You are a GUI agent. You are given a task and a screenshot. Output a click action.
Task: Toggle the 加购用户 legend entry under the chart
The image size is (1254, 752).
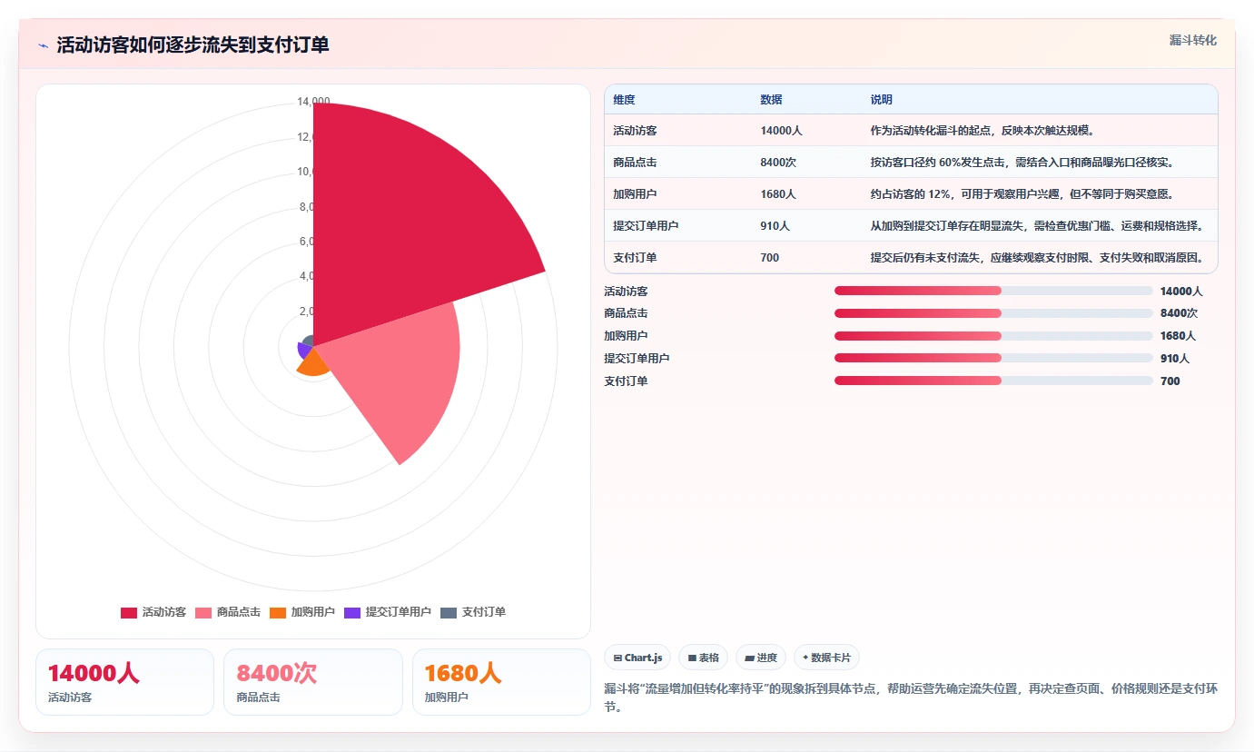click(302, 612)
